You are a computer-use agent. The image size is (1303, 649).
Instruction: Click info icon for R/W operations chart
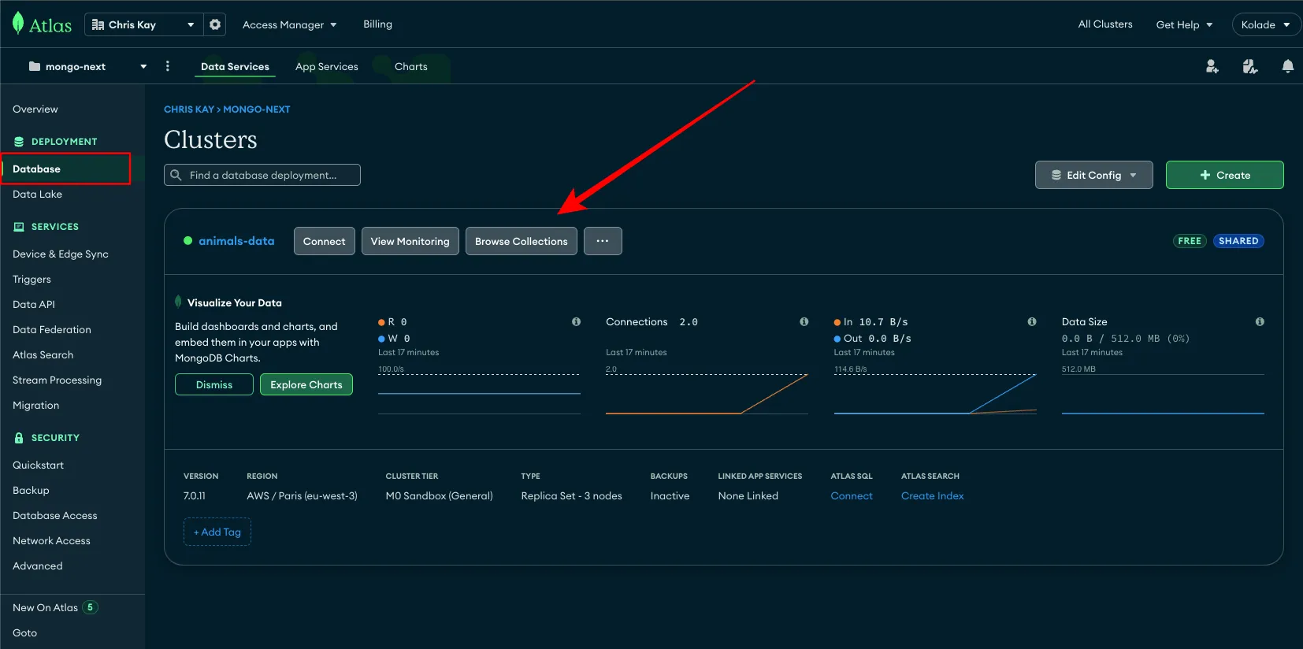pyautogui.click(x=576, y=321)
